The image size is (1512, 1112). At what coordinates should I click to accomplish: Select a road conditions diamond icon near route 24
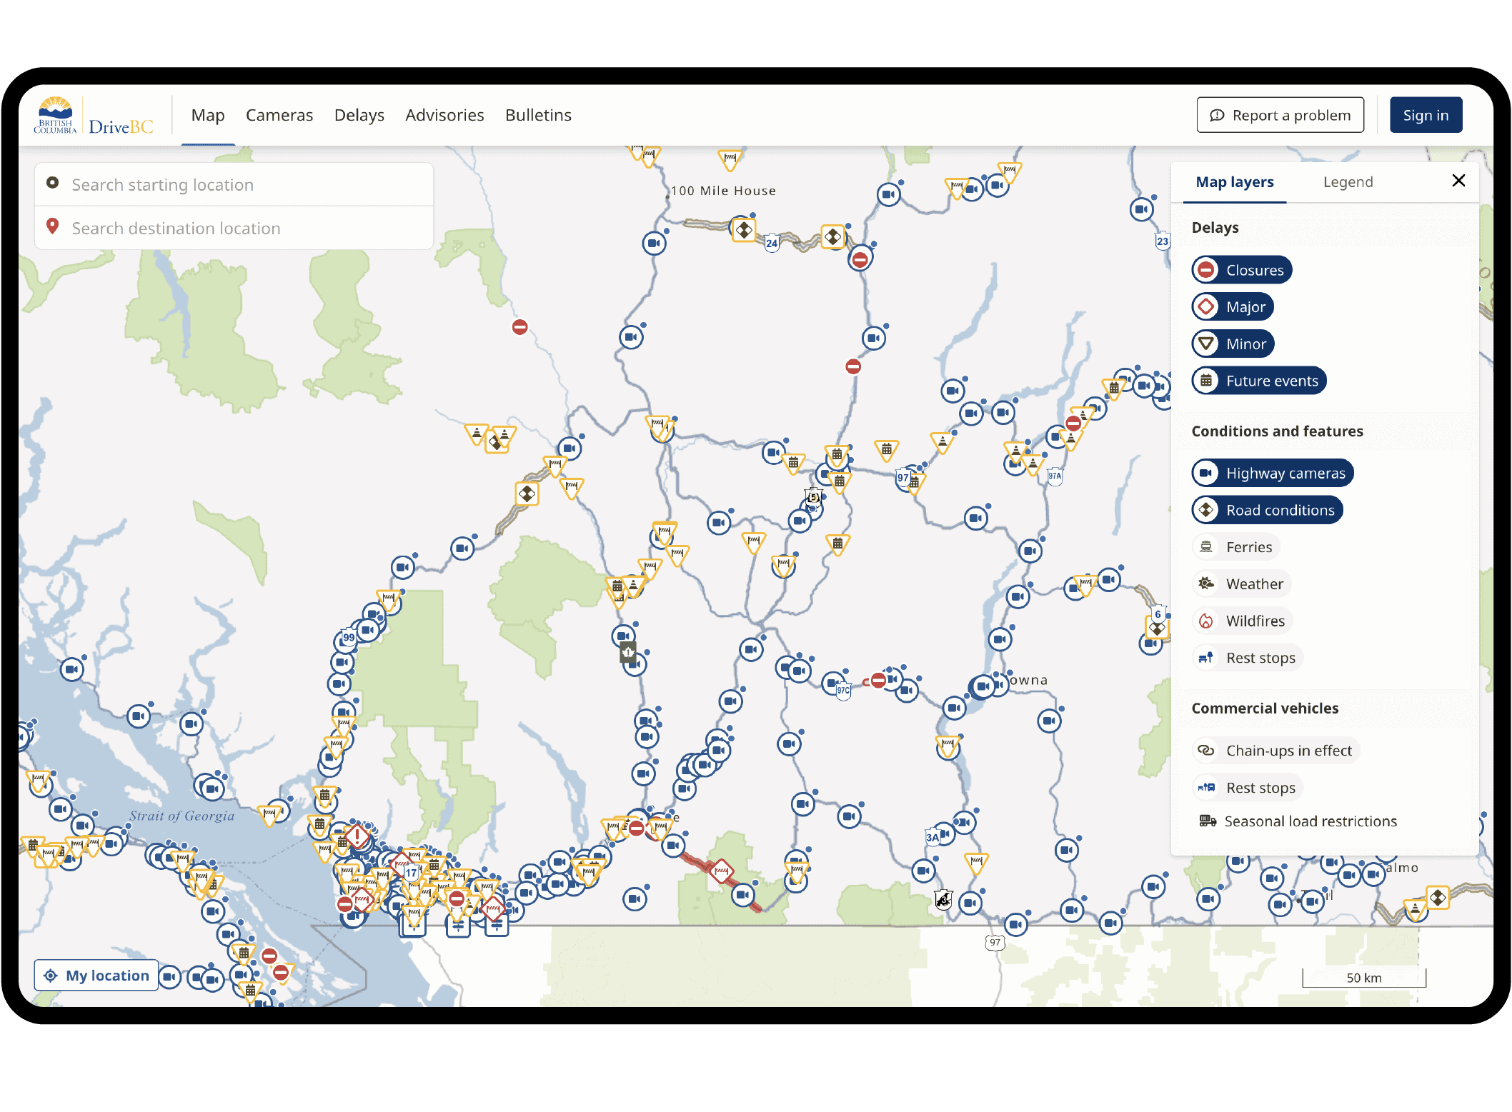[743, 230]
